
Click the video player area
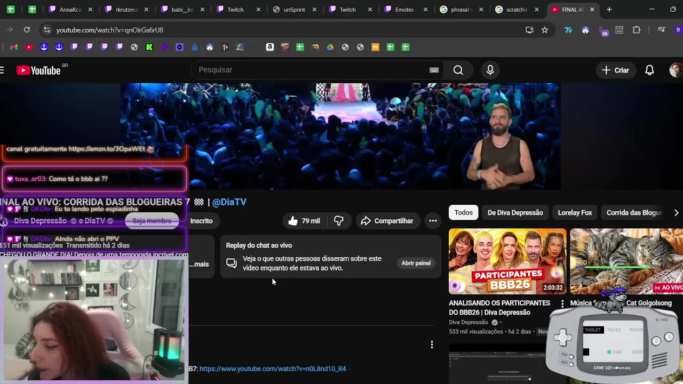point(340,136)
